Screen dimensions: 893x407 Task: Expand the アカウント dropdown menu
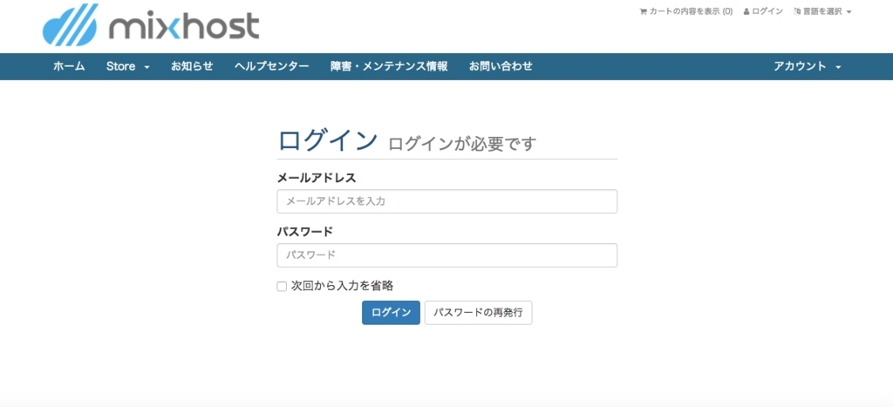807,66
